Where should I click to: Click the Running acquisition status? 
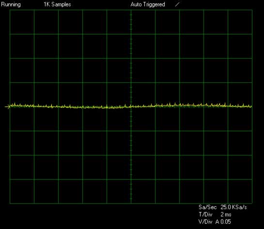(11, 4)
